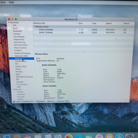The image size is (138, 138).
Task: Select Bluetooth in the Hardware list
Action: (x=18, y=31)
